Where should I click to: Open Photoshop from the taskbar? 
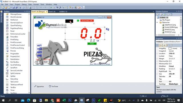pyautogui.click(x=70, y=100)
